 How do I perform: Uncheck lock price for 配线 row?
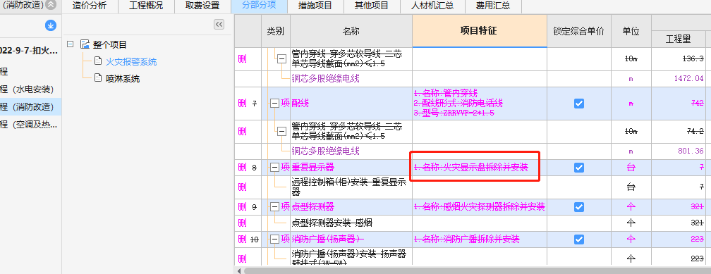(579, 104)
